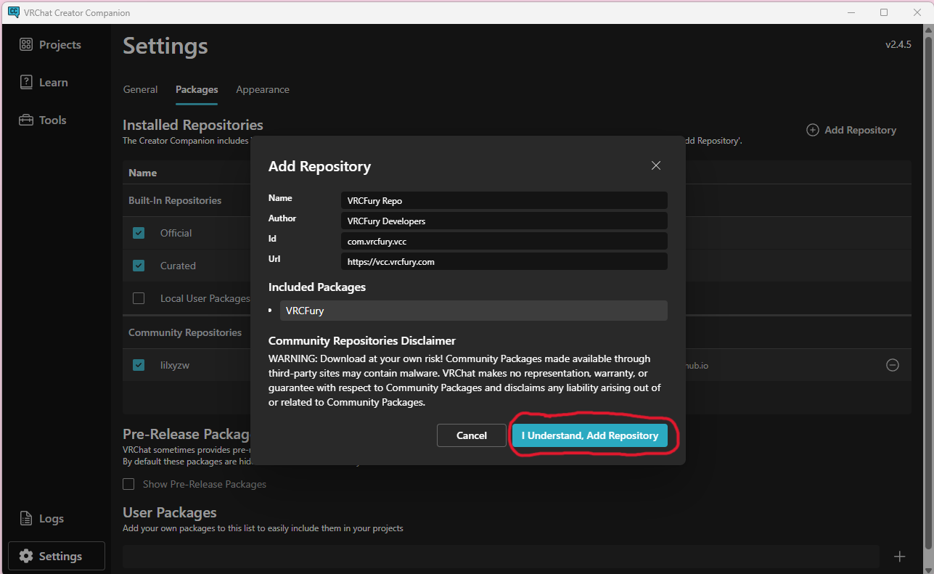
Task: Click the Name column header
Action: (143, 173)
